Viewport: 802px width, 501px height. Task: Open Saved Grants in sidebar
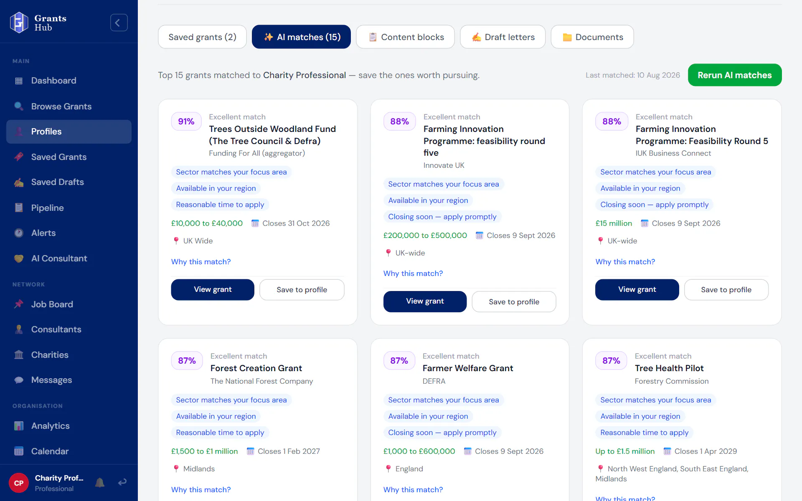69,157
